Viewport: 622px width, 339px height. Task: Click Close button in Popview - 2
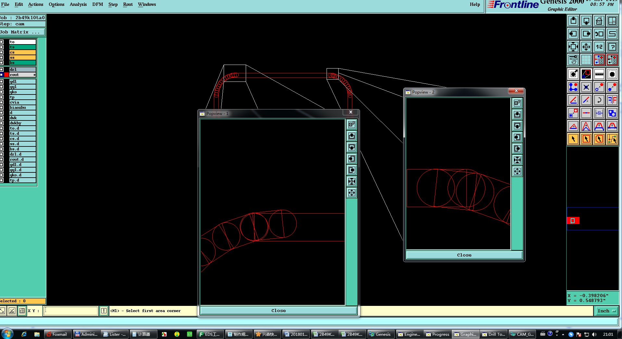point(464,255)
